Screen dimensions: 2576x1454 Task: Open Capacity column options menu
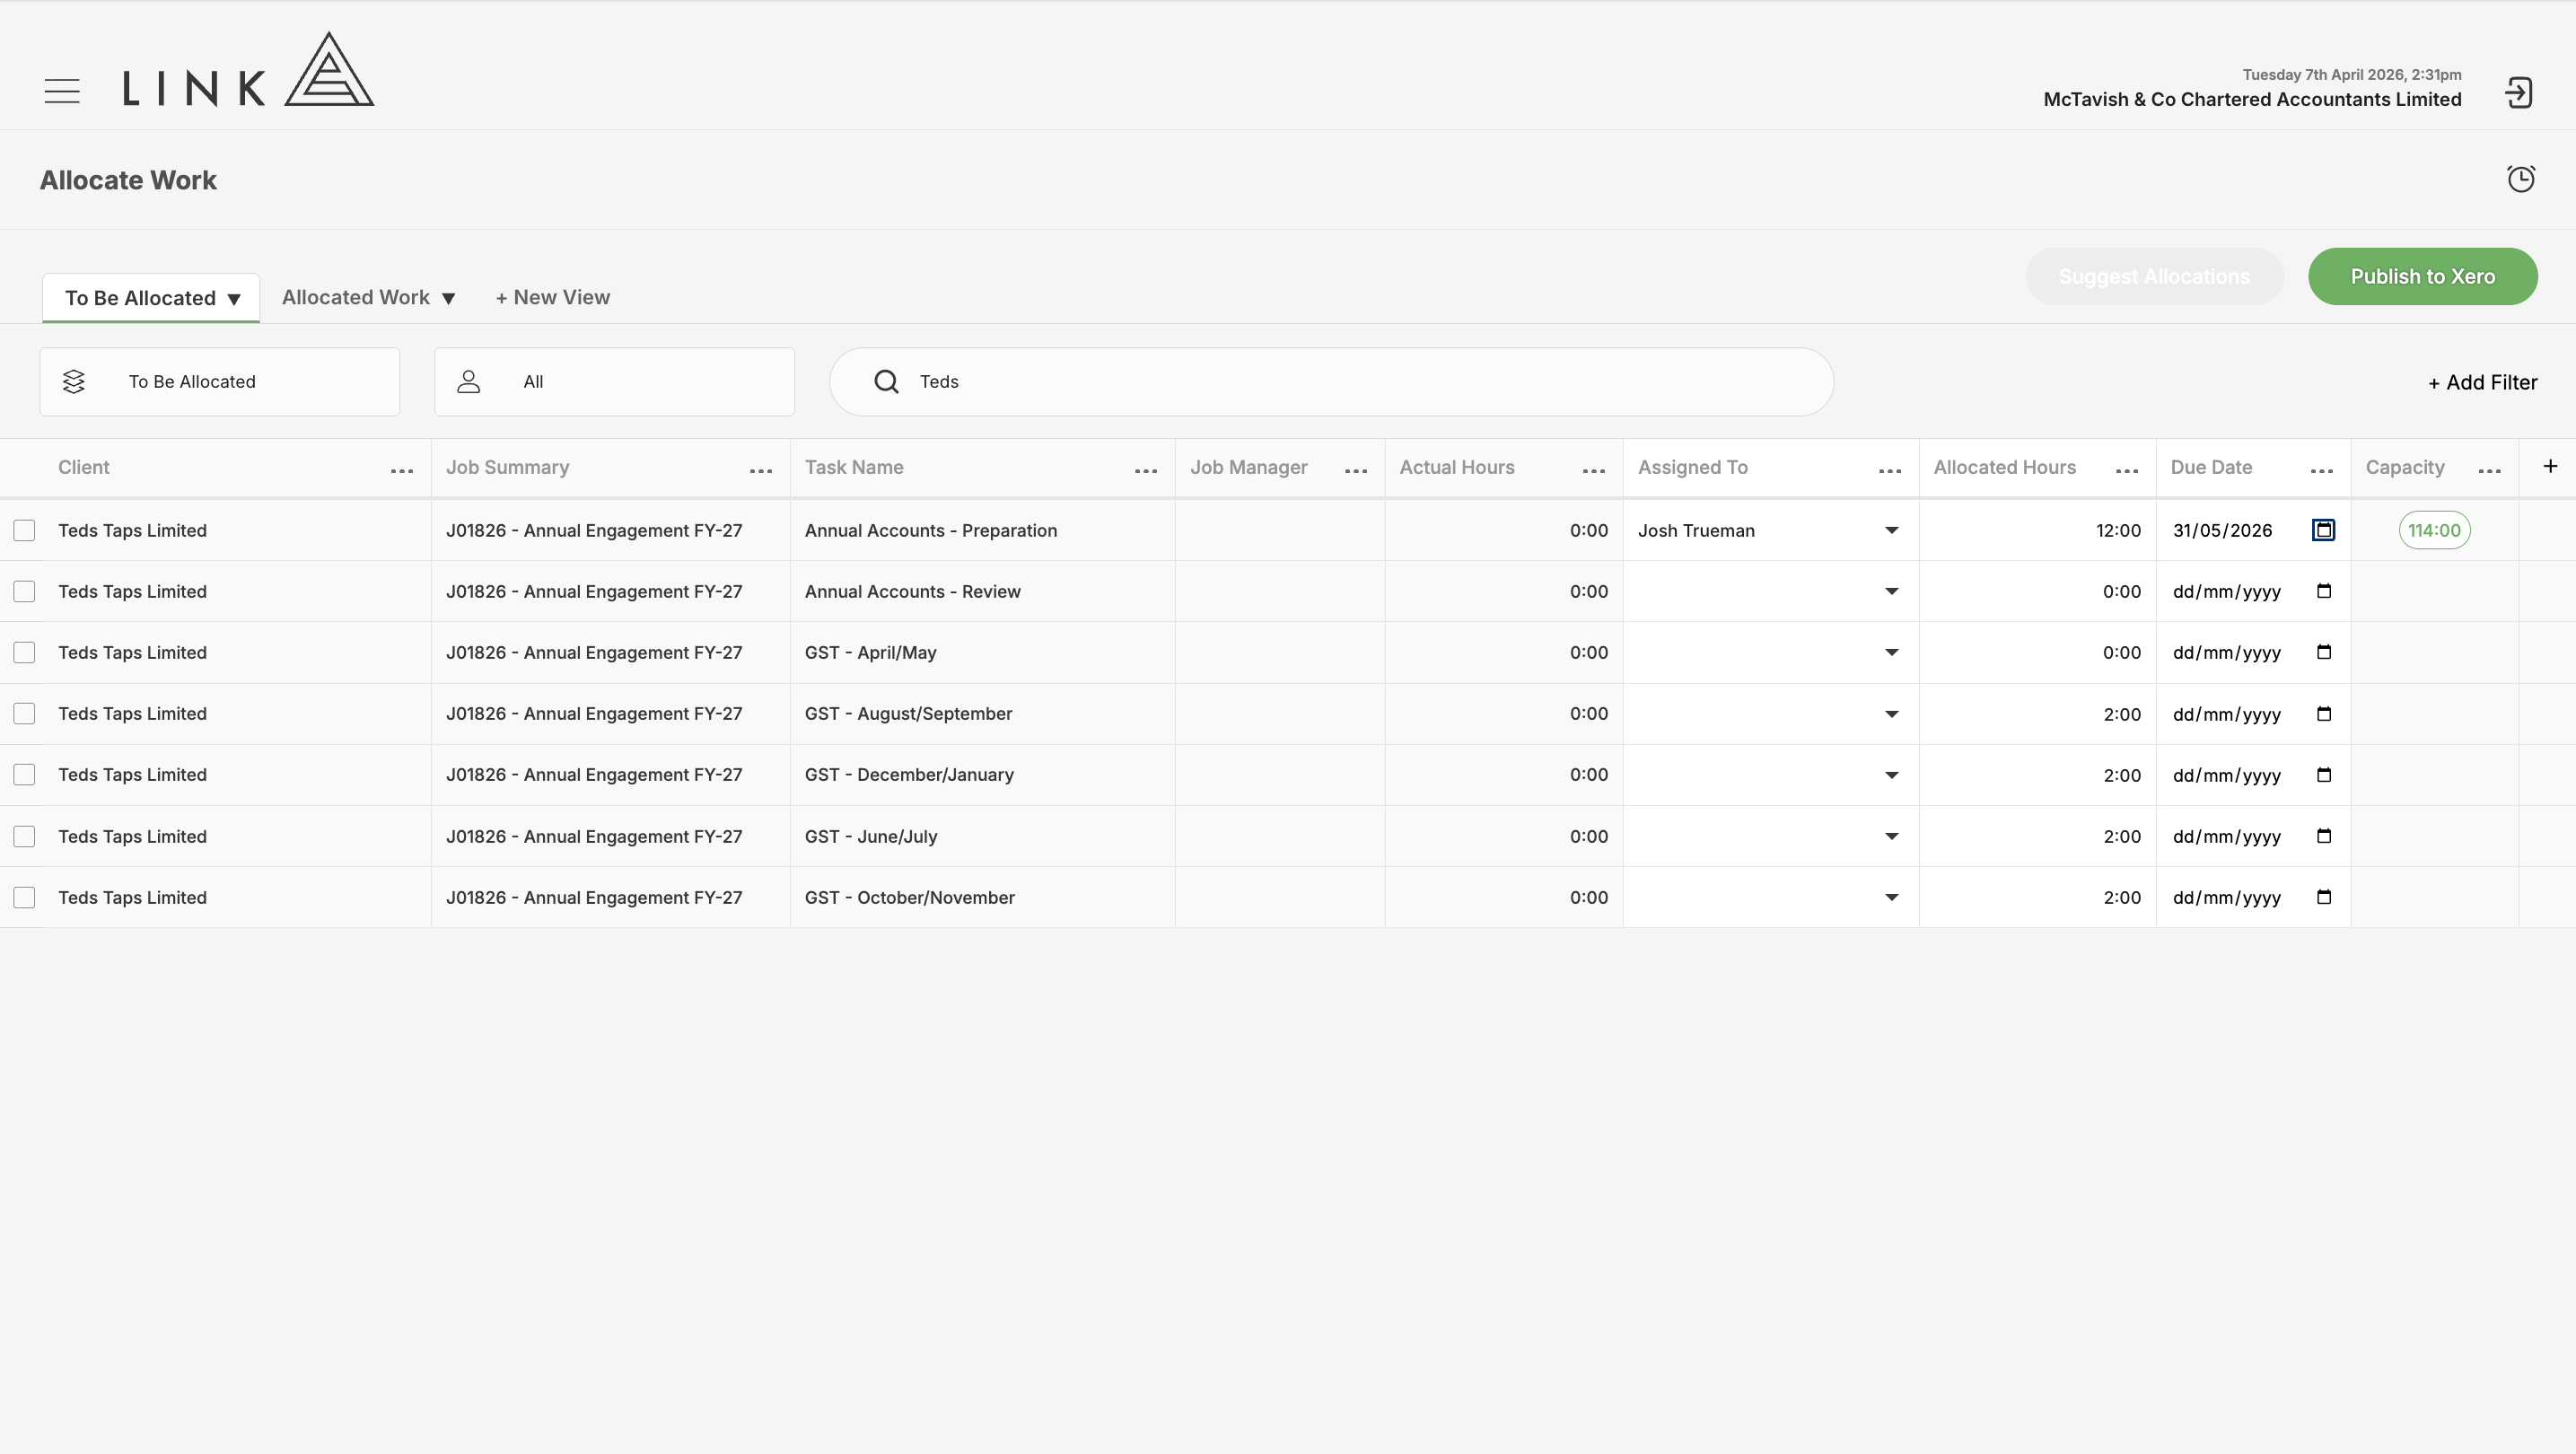tap(2490, 471)
